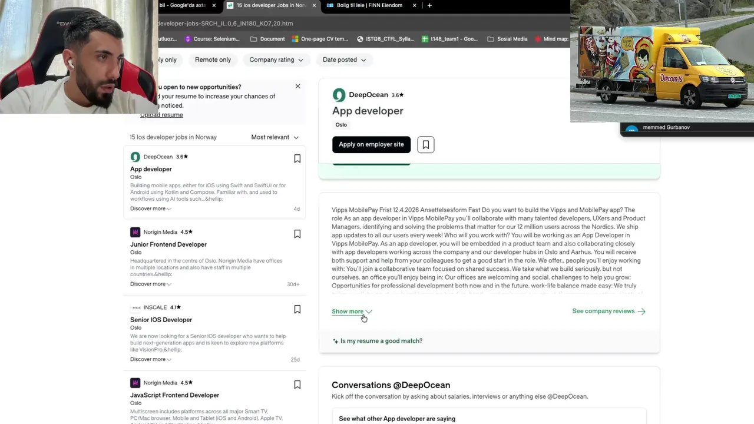The image size is (754, 424).
Task: Click the Conversations @DeepOcean heading
Action: tap(391, 385)
